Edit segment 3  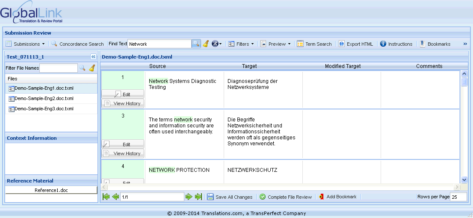123,144
